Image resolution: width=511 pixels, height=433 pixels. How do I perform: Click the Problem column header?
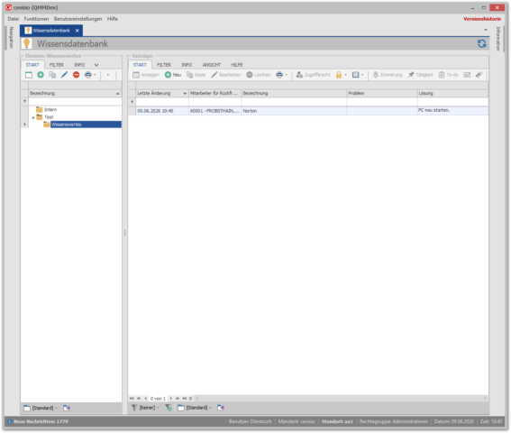point(381,93)
